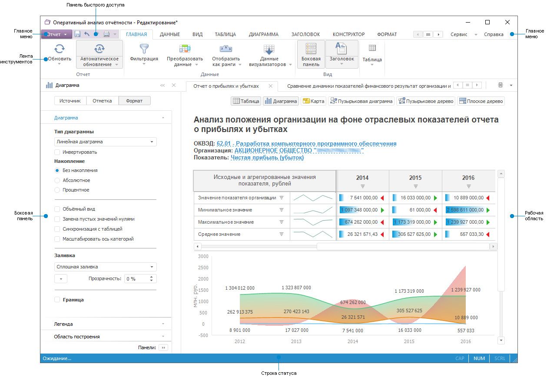Switch view to Пузырьковая диаграмма
This screenshot has height=377, width=547.
(361, 101)
